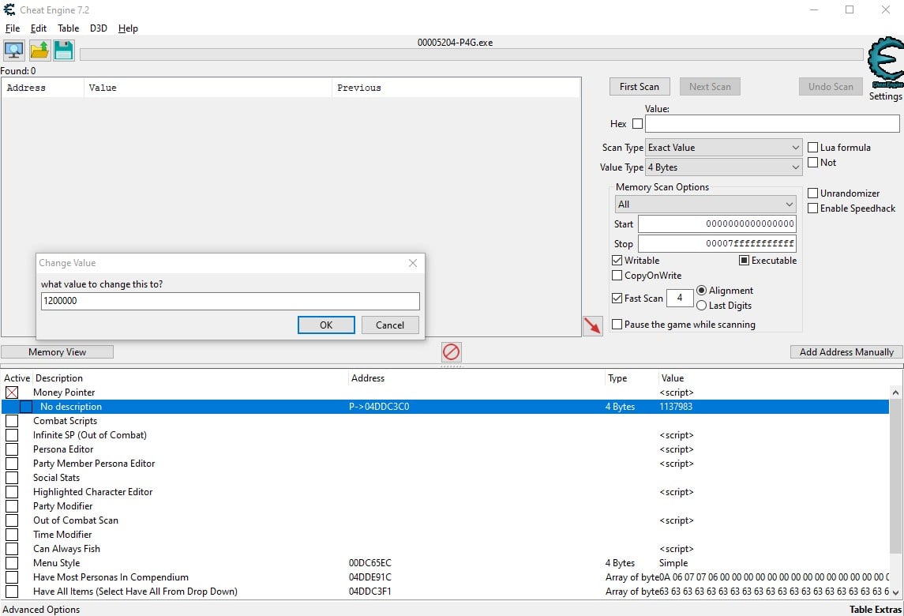Open Settings under the logo
904x616 pixels.
point(886,96)
